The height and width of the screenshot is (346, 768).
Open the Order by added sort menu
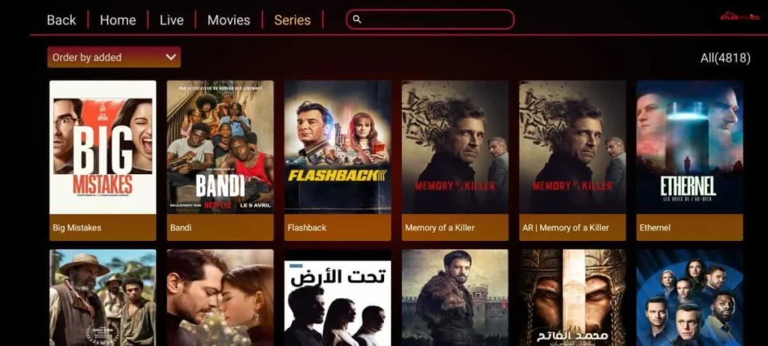click(114, 57)
